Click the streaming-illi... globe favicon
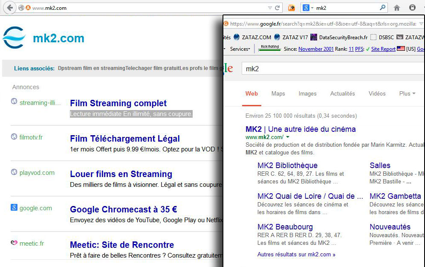This screenshot has height=267, width=425. pos(14,101)
